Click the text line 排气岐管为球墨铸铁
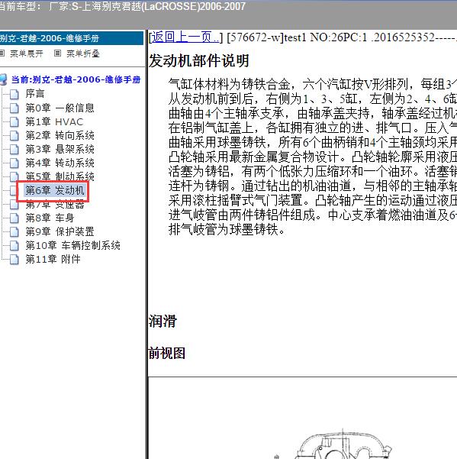The image size is (457, 459). [x=227, y=229]
